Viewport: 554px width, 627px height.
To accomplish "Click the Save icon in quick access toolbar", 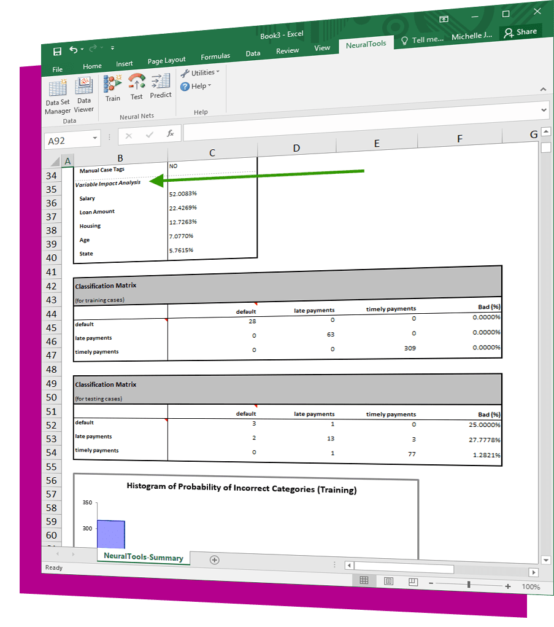I will click(57, 51).
